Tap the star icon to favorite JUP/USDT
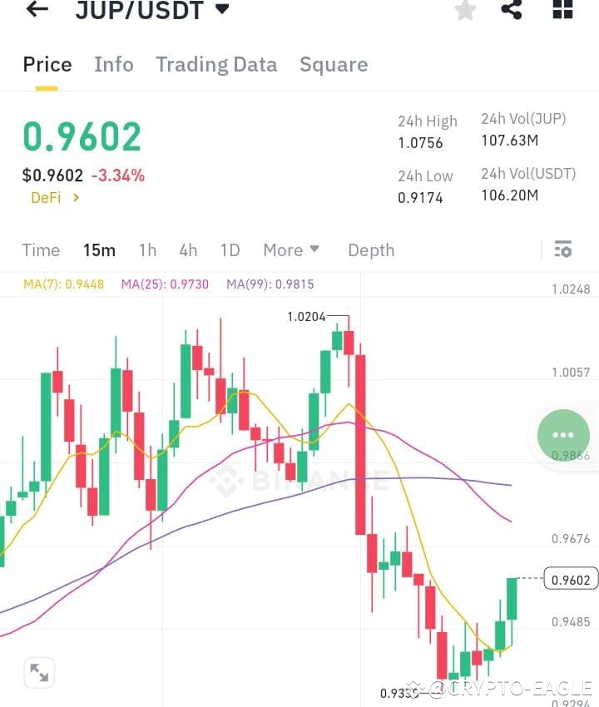Screen dimensions: 599x707 [465, 11]
